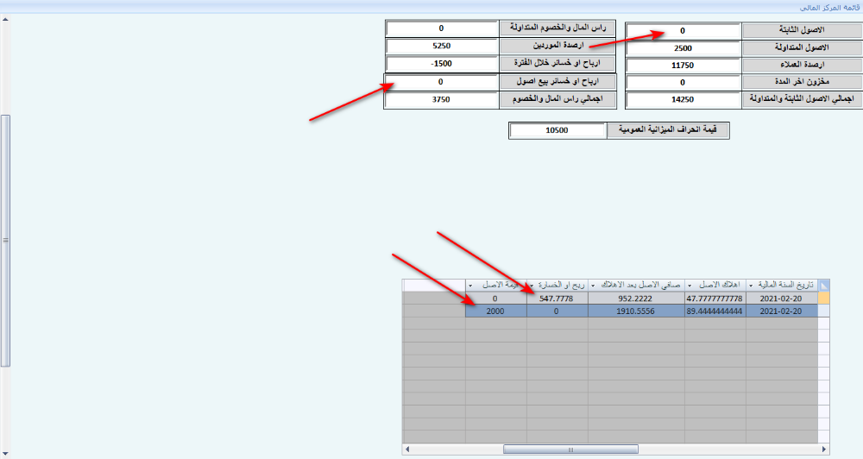The image size is (863, 459).
Task: Expand the صافي الاصل بعد الاهلاك column dropdown
Action: (594, 285)
